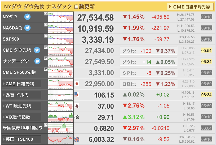Click the chart popup icon for 米国債券10年利回り
Screen dimensions: 216x145
[x=46, y=125]
